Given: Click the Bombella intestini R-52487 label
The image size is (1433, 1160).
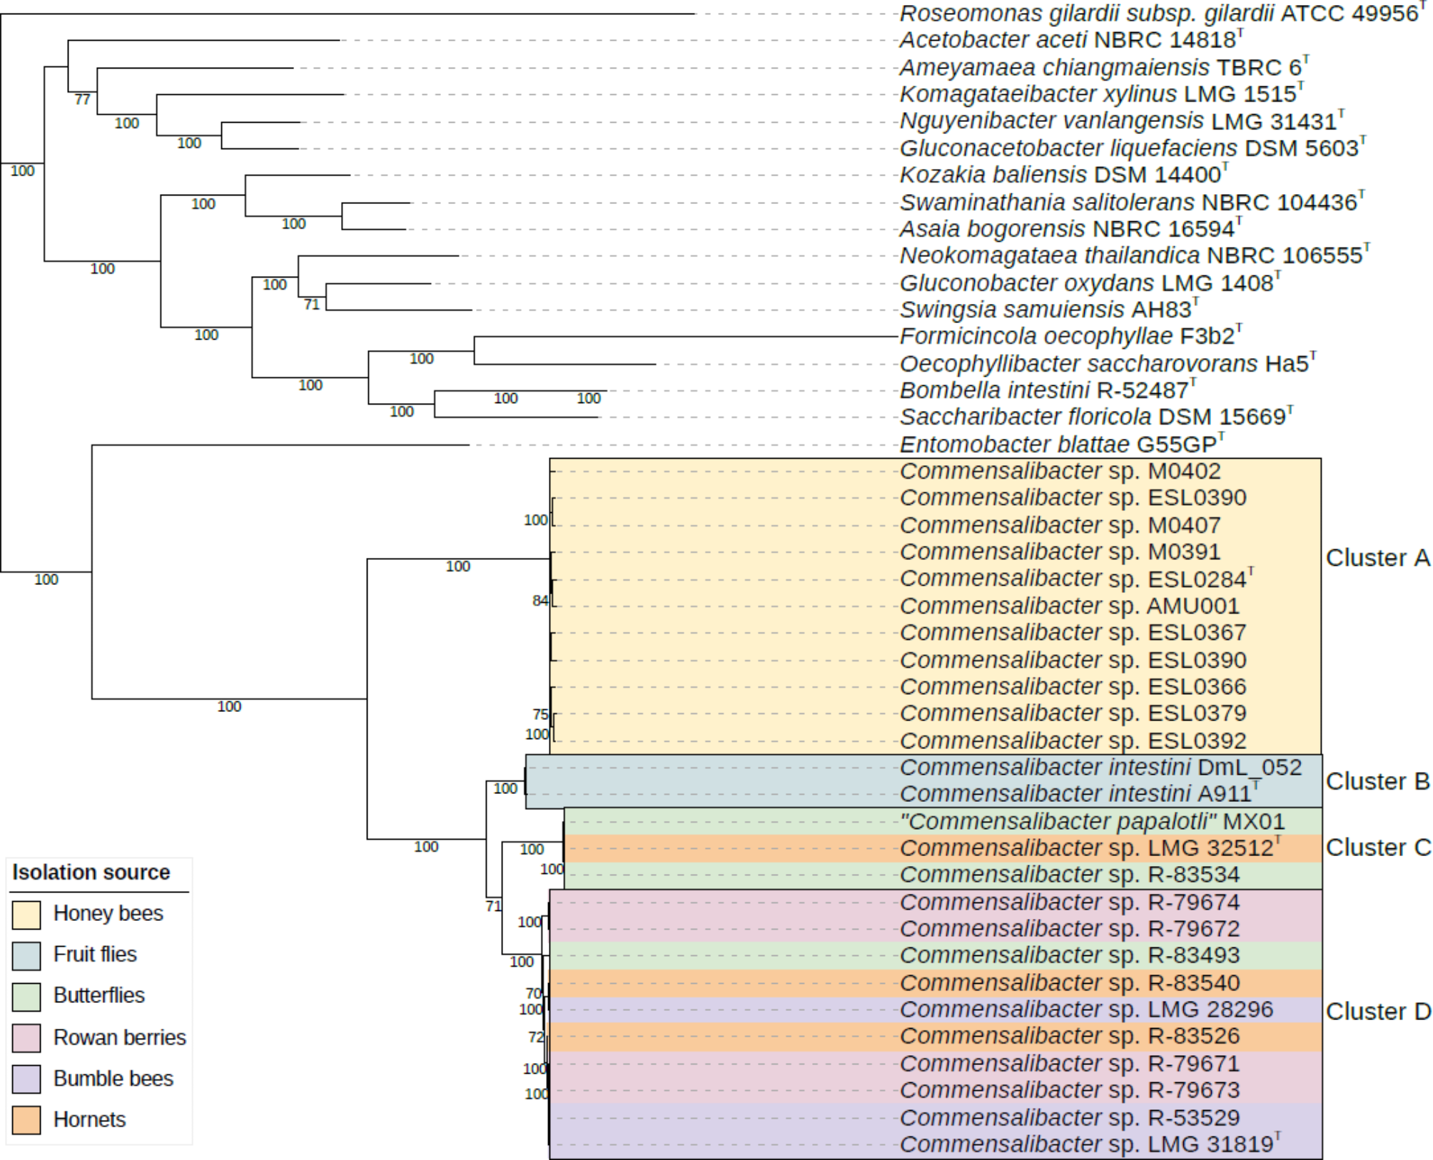Looking at the screenshot, I should [x=1048, y=390].
